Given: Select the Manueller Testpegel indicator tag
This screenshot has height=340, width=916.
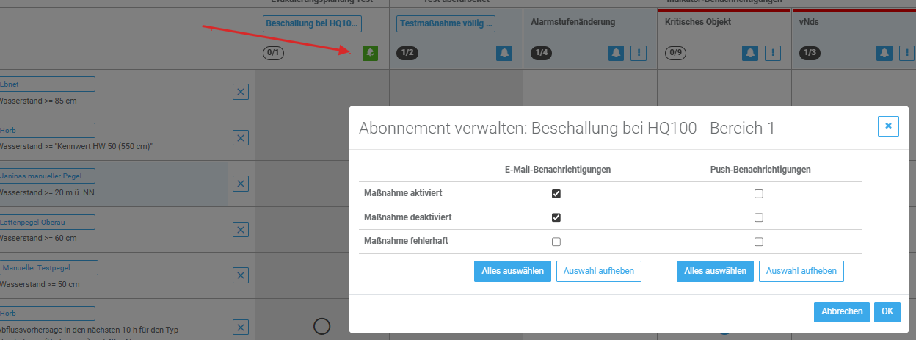Looking at the screenshot, I should (x=49, y=267).
